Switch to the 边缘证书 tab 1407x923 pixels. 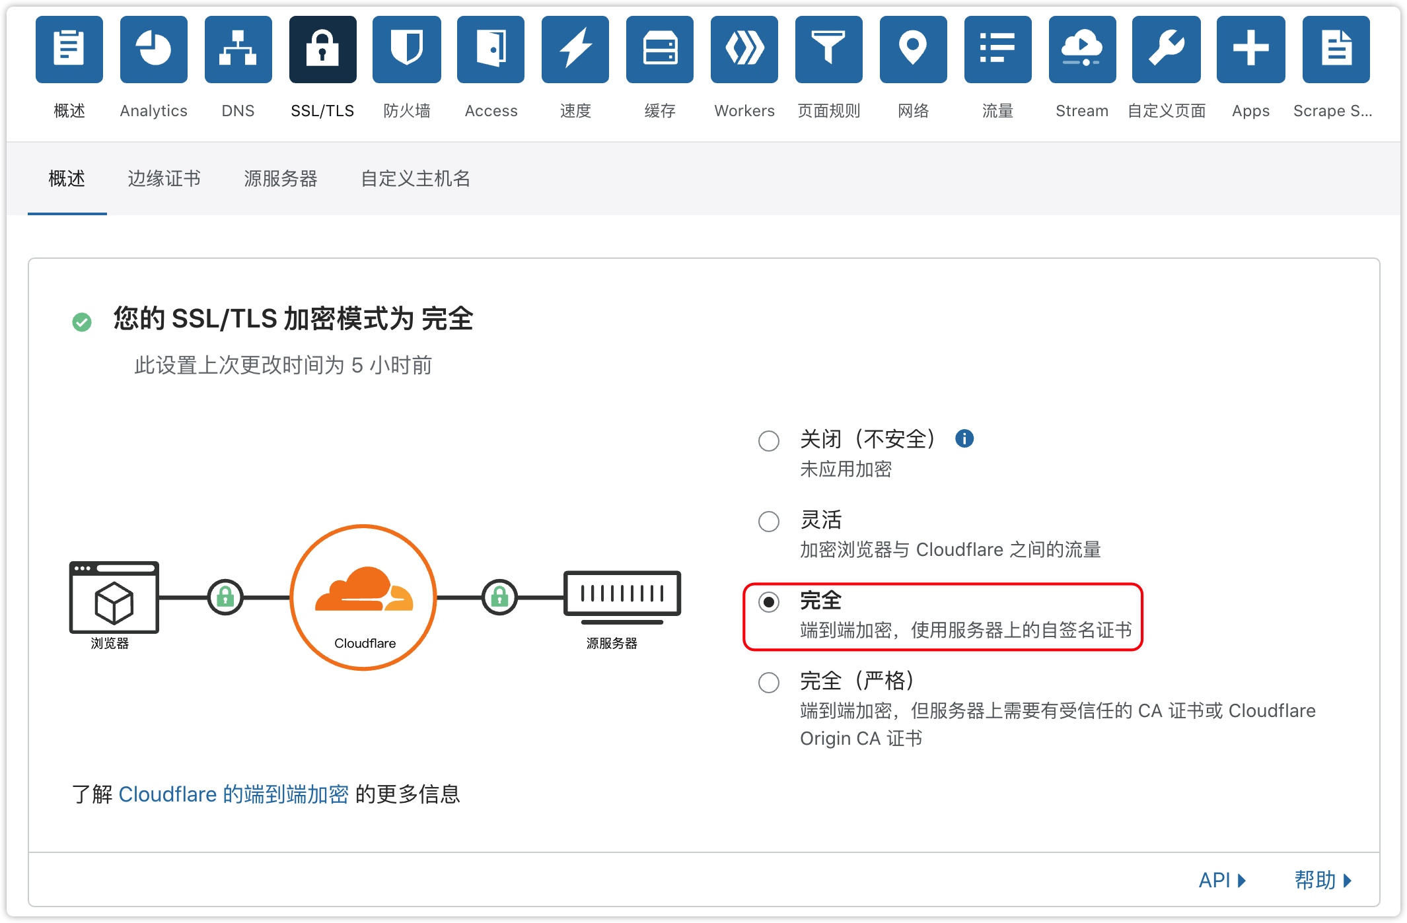tap(164, 178)
